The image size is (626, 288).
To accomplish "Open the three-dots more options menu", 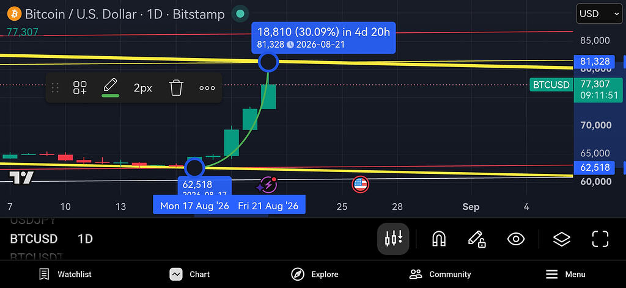I will (x=207, y=88).
